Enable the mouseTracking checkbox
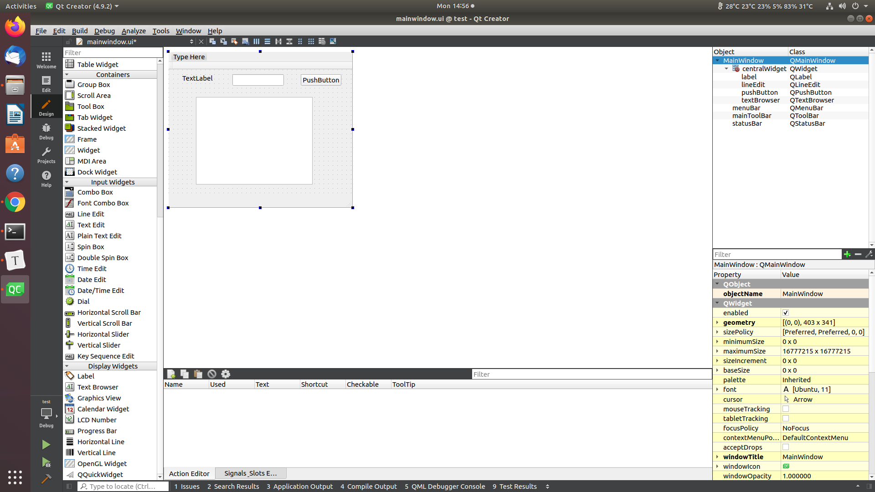875x492 pixels. [x=786, y=409]
